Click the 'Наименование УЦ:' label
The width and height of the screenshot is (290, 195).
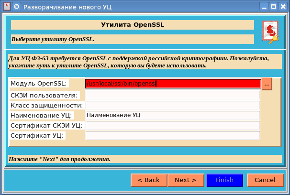[41, 115]
